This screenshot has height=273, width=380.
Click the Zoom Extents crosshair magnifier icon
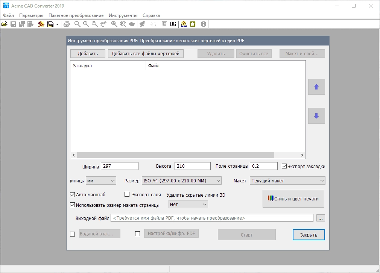tap(114, 24)
